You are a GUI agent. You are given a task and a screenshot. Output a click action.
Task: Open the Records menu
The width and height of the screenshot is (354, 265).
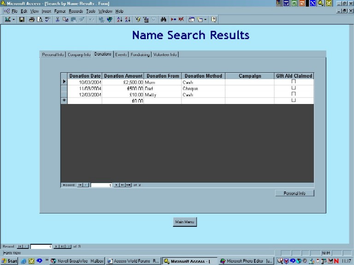point(76,11)
